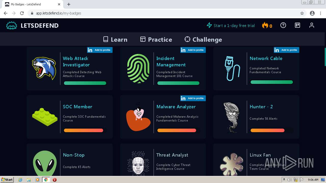
Task: Bookmark this page with the star icon
Action: (302, 13)
